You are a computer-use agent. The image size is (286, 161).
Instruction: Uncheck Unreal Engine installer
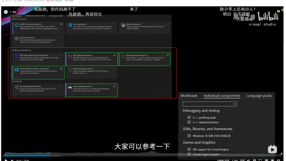(x=189, y=154)
